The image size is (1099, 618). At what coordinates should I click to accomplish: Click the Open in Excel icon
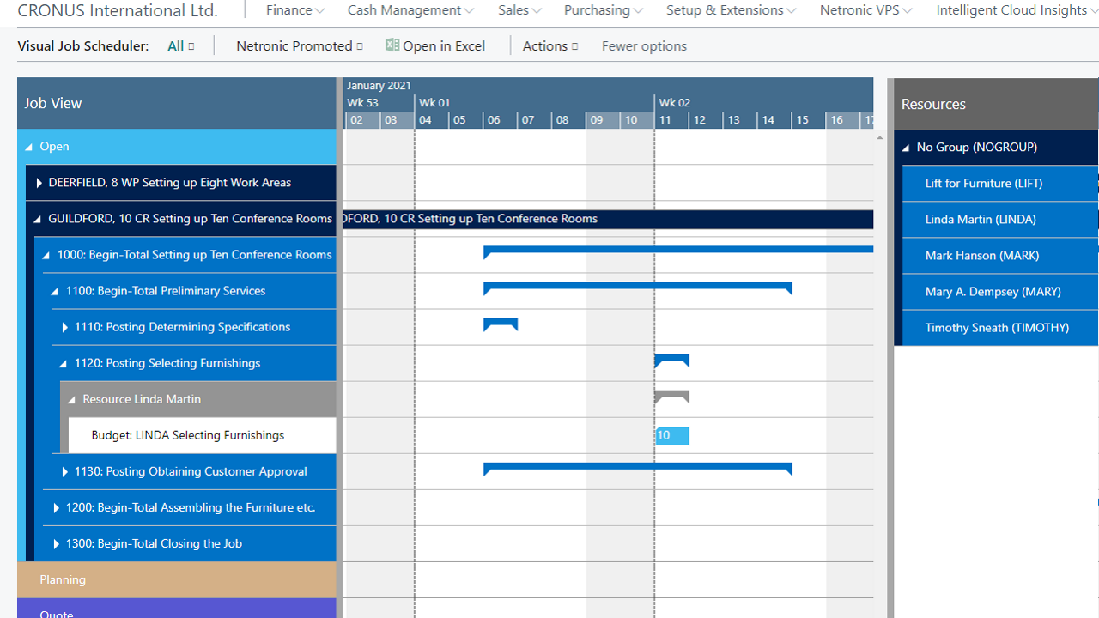tap(394, 45)
